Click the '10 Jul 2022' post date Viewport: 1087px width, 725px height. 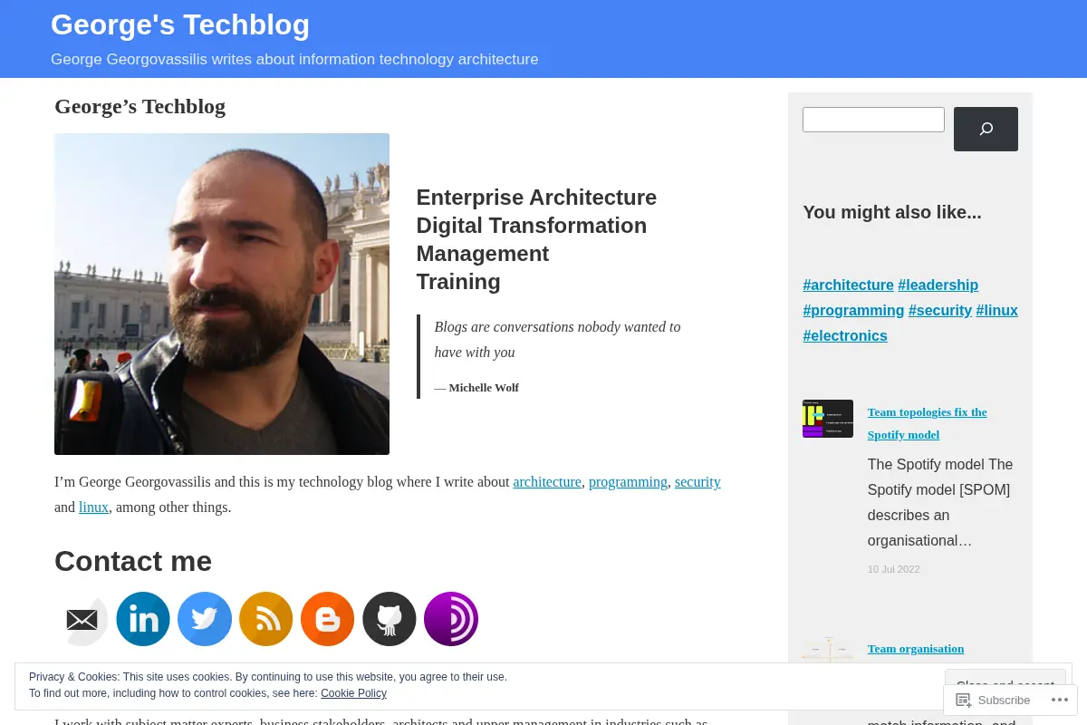pyautogui.click(x=893, y=569)
